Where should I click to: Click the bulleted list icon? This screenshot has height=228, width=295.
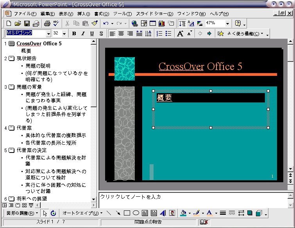(x=168, y=34)
